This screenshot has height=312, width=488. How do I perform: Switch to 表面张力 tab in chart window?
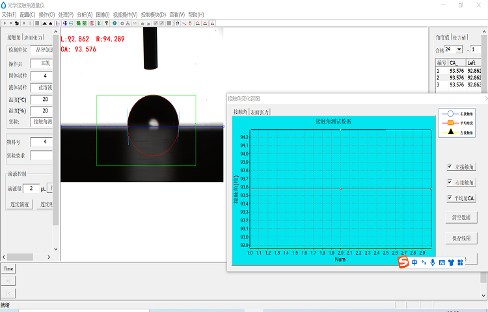tap(260, 112)
